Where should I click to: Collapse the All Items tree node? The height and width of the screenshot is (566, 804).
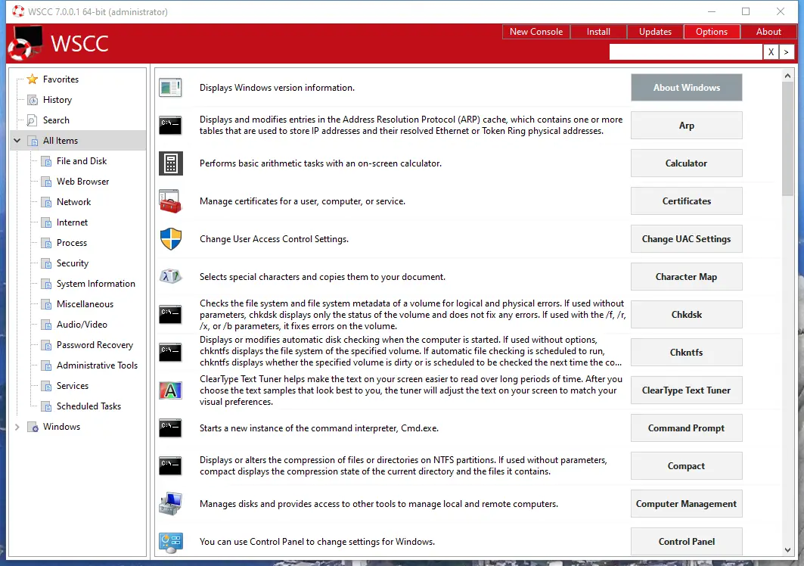coord(17,140)
